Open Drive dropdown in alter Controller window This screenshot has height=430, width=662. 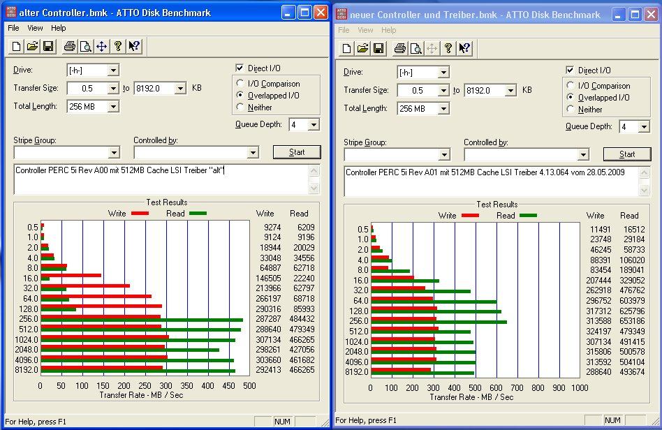(113, 71)
